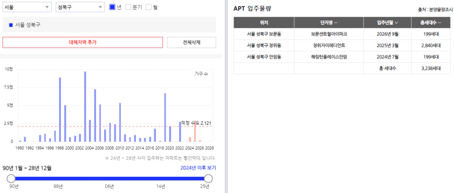Viewport: 454px width, 193px height.
Task: Click the APT 입주물량 heading
Action: click(x=252, y=9)
